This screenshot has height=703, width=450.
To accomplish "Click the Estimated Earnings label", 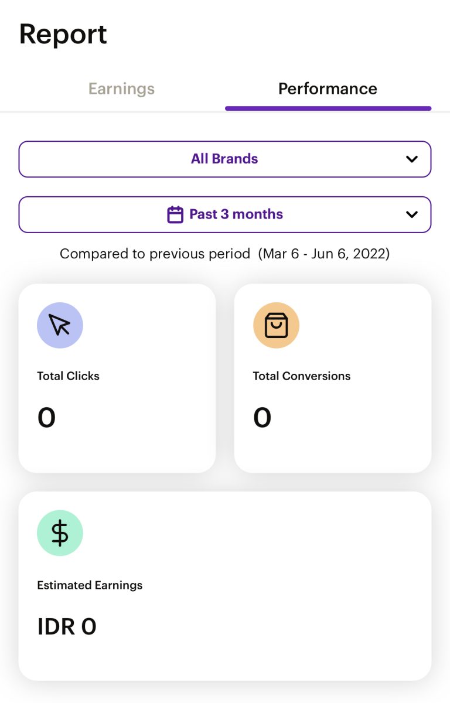I will (x=90, y=585).
